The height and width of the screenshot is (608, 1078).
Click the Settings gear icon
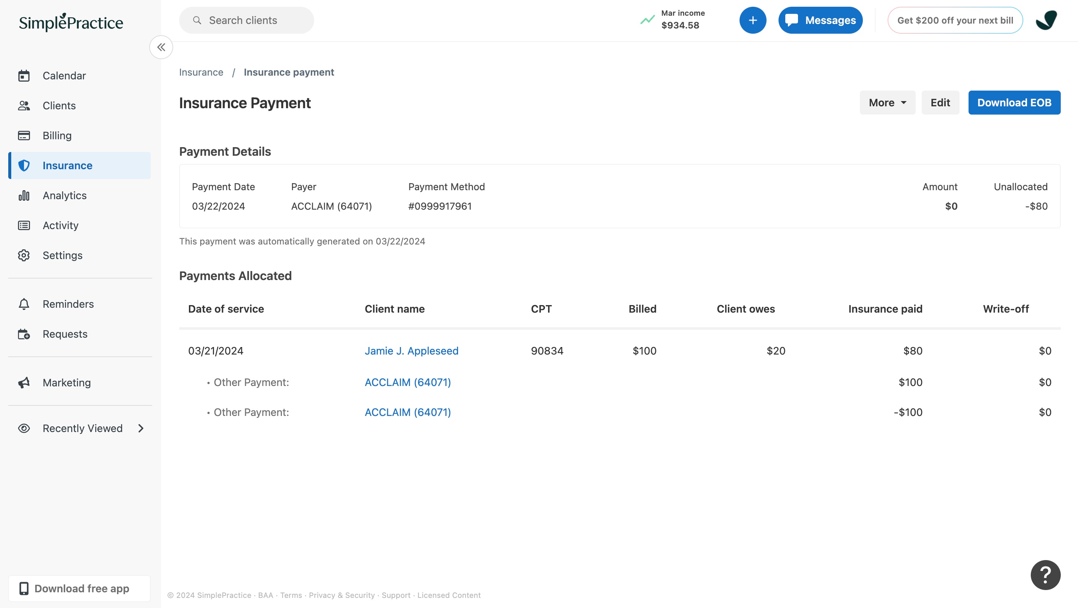(24, 255)
